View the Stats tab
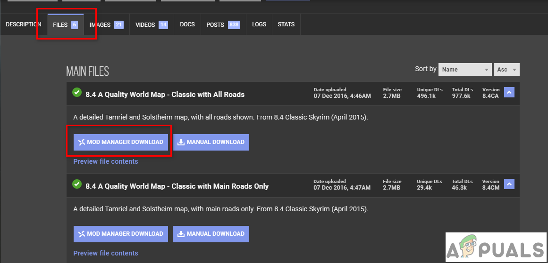The width and height of the screenshot is (548, 263). click(286, 24)
